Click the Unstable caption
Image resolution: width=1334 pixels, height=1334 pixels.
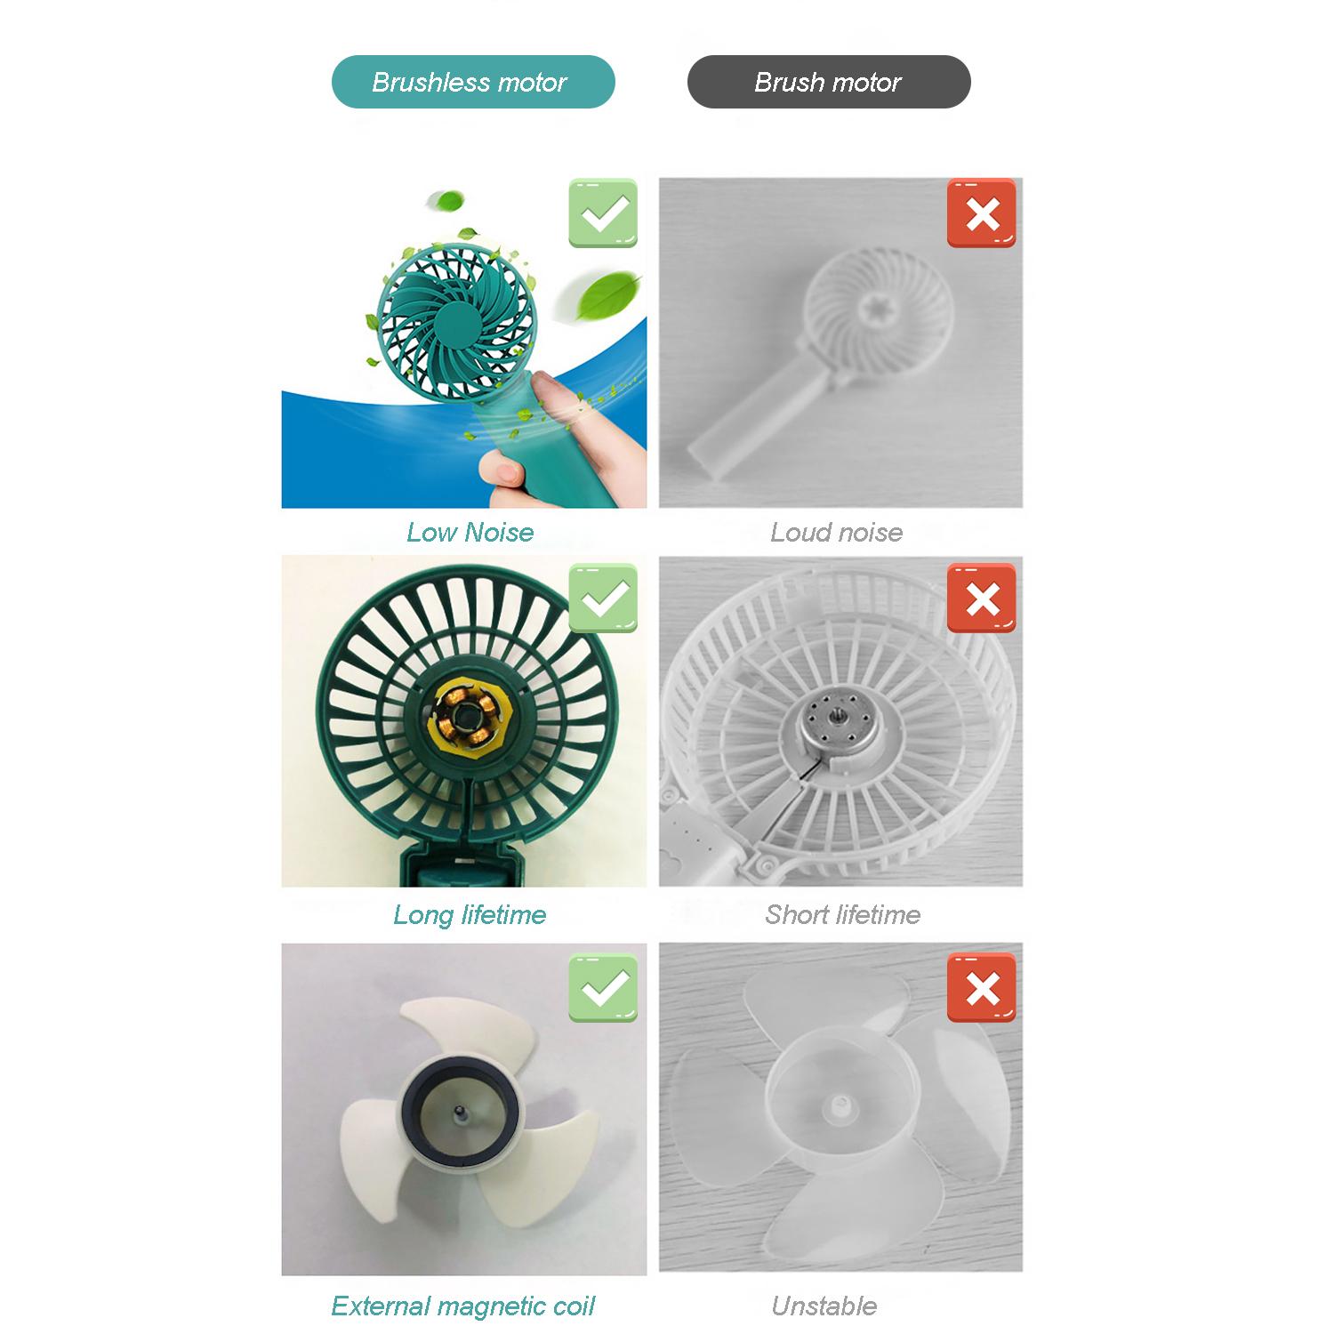pyautogui.click(x=824, y=1306)
